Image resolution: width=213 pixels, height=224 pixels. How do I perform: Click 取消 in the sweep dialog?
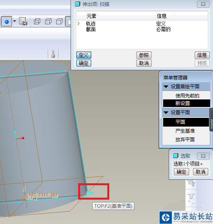click(x=144, y=63)
